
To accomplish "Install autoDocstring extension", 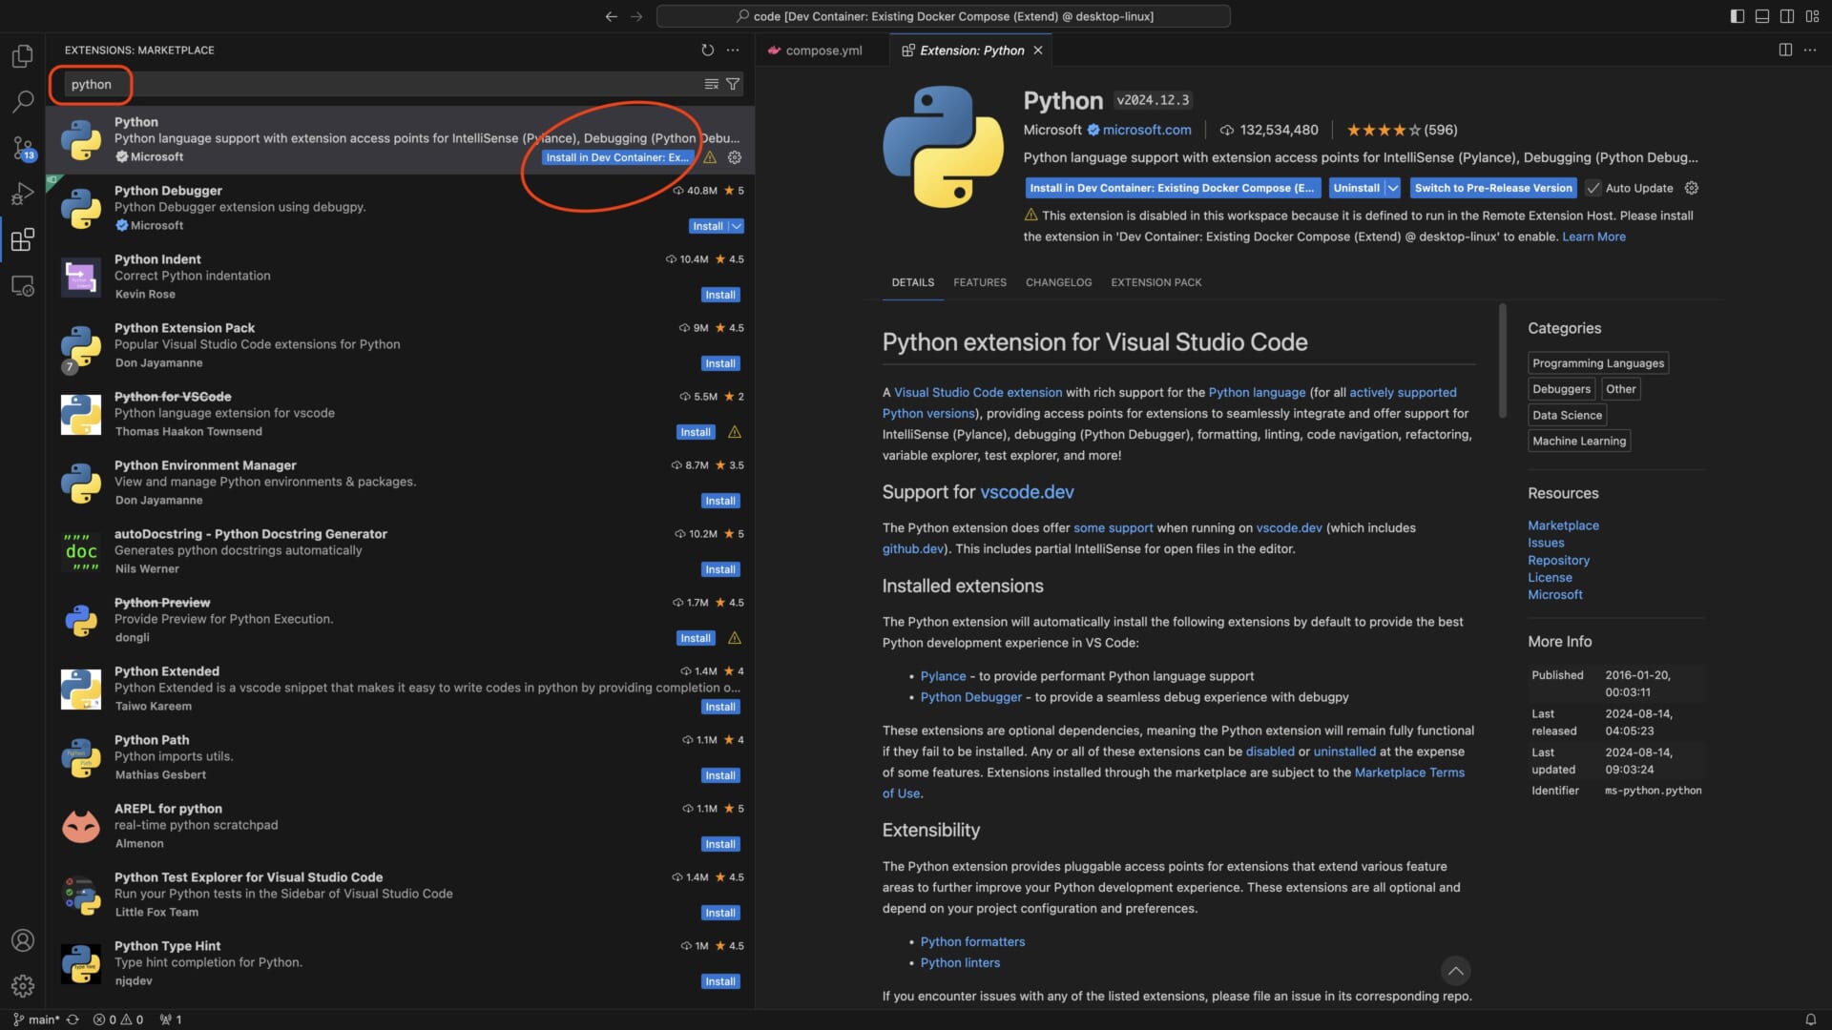I will [720, 569].
